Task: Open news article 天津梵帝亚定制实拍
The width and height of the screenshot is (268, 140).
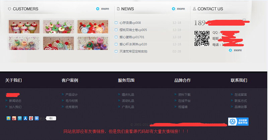Action: click(x=133, y=52)
